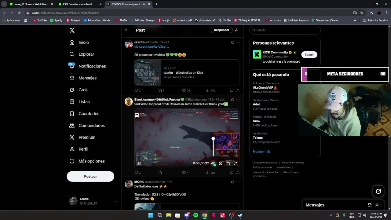The width and height of the screenshot is (391, 220).
Task: Open Louve account options menu
Action: [115, 201]
